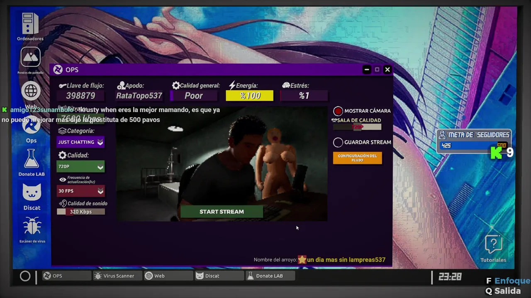Expand the Just Chatting category dropdown
531x298 pixels.
80,142
